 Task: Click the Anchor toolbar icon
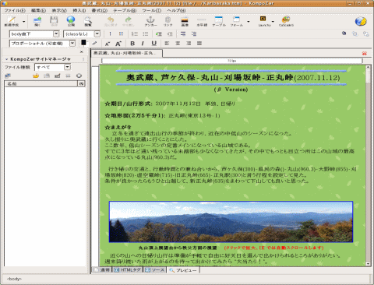coord(150,21)
